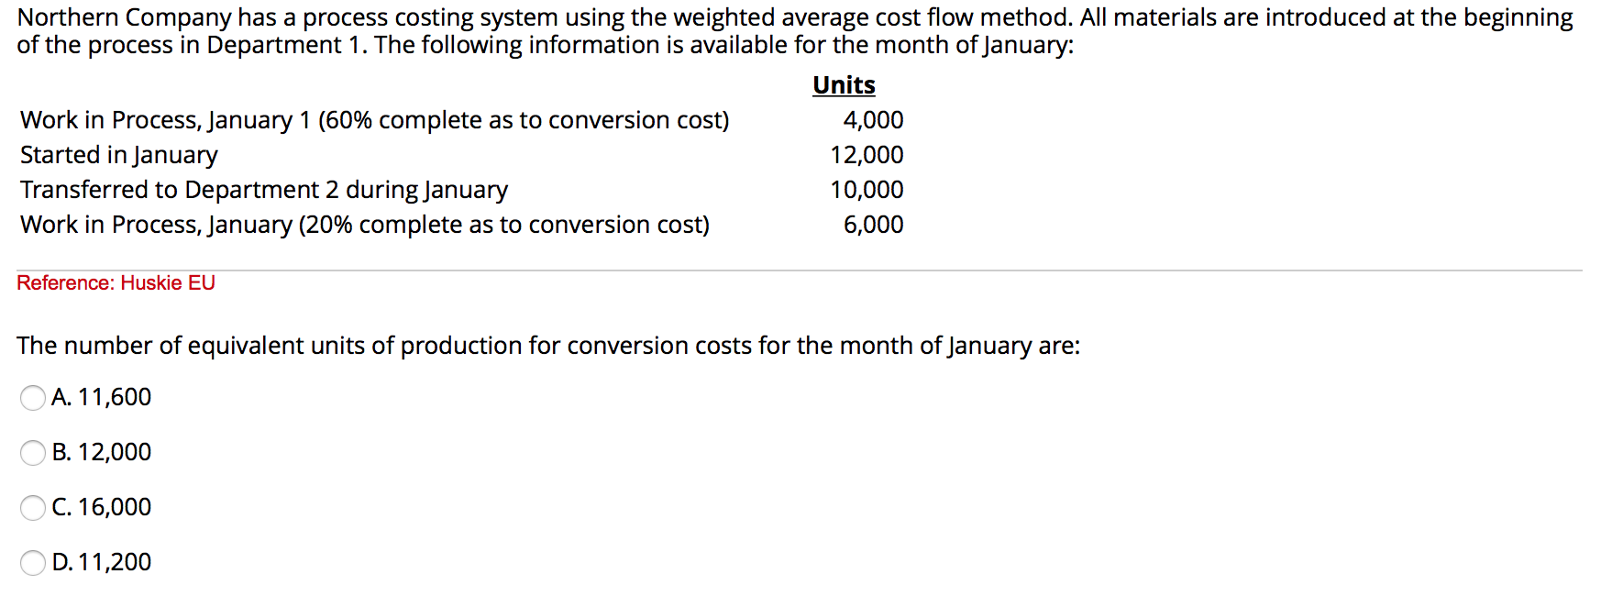Click the answer label text '11,200'

tap(115, 562)
